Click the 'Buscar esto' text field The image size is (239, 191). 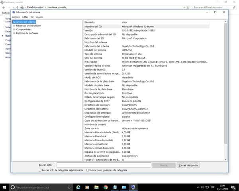[x=104, y=165]
